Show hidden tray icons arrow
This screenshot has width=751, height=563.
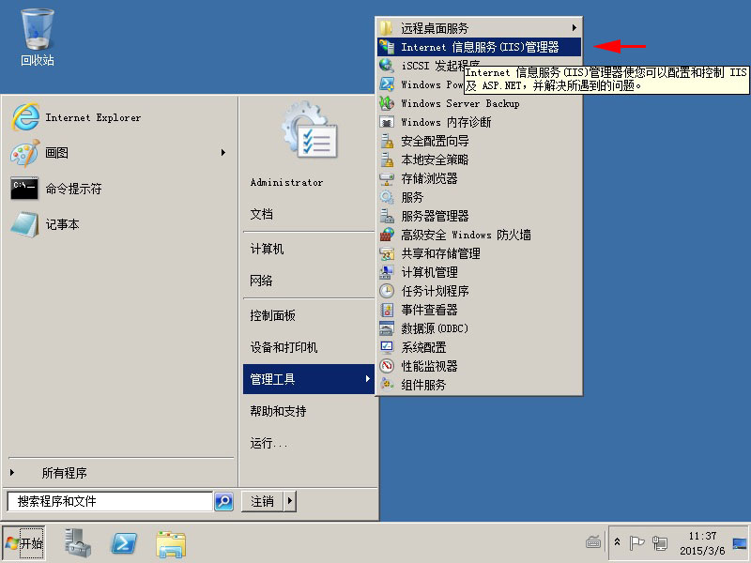(618, 542)
